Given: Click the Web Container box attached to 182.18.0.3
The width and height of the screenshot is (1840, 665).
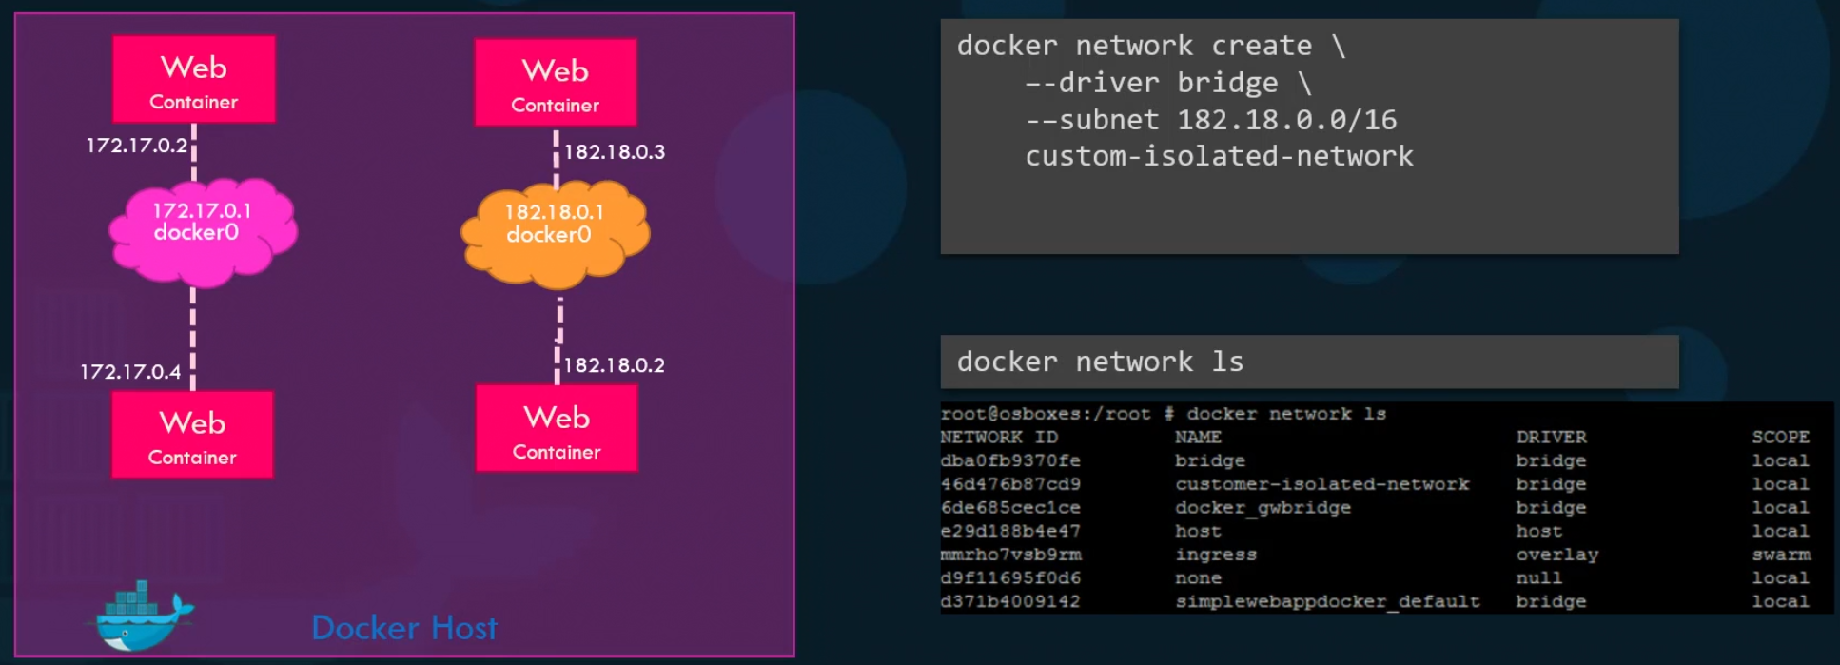Looking at the screenshot, I should click(556, 82).
